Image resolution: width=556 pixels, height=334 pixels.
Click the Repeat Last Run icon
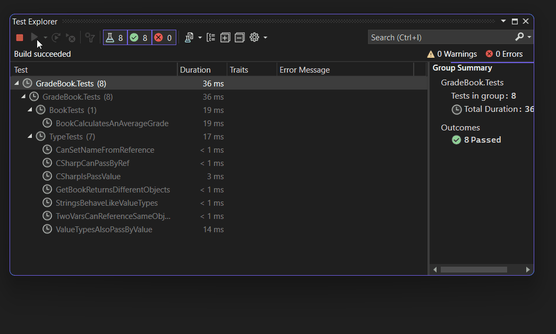(x=56, y=38)
